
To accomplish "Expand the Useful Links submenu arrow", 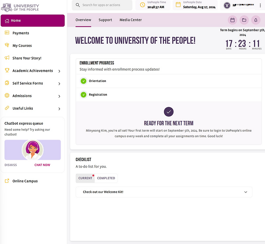I will pos(59,109).
